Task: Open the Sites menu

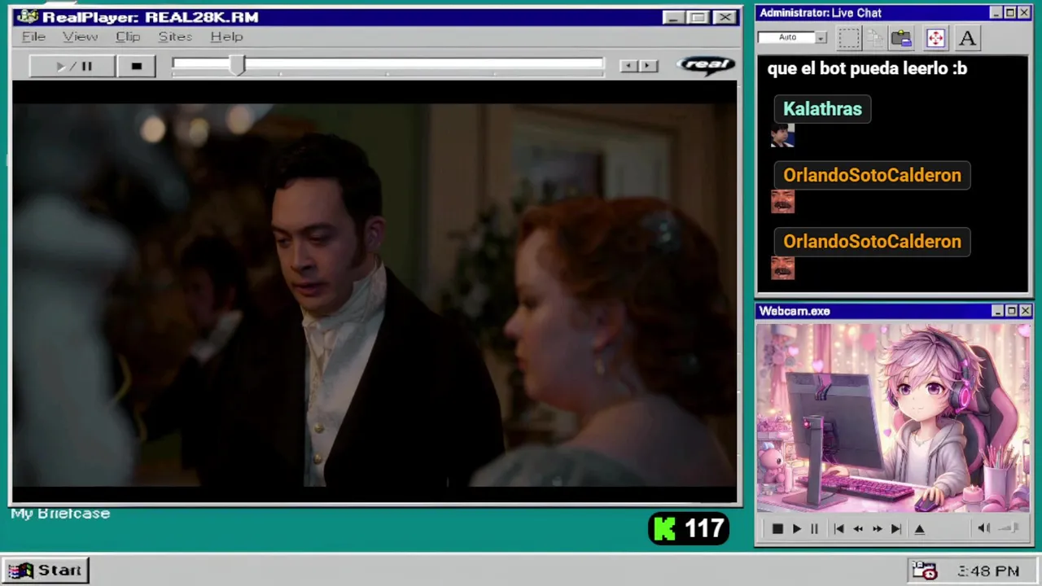Action: tap(174, 37)
